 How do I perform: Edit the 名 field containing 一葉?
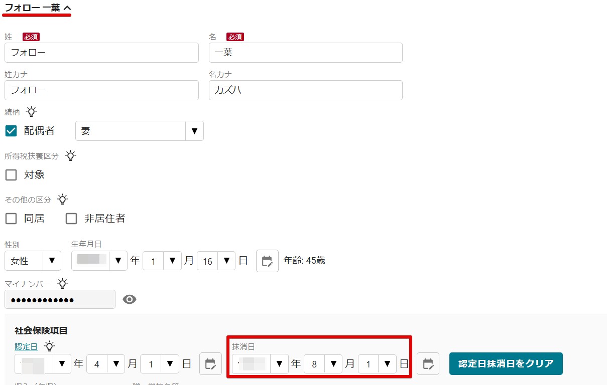[305, 53]
